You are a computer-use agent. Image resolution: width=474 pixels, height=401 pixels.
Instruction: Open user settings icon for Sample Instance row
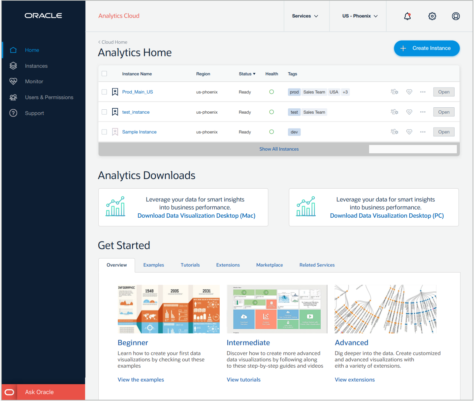coord(394,132)
